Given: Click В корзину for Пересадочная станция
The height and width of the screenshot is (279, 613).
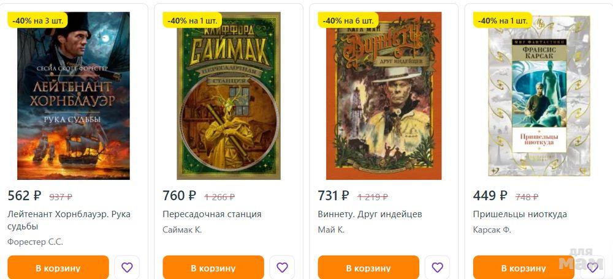Looking at the screenshot, I should (213, 268).
